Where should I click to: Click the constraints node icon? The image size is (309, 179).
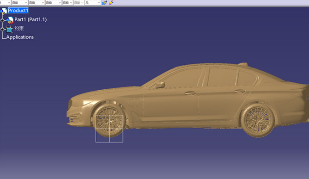tap(9, 29)
